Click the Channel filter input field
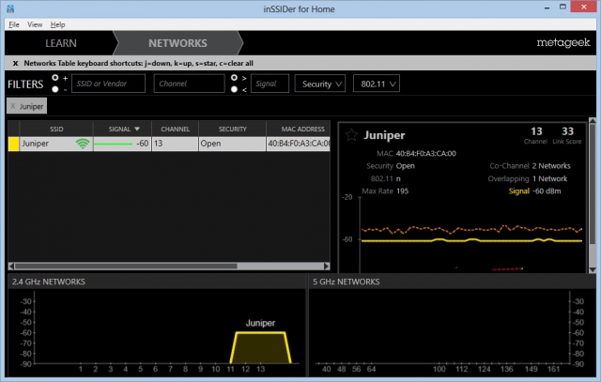Screen dimensions: 601x382 click(x=189, y=84)
